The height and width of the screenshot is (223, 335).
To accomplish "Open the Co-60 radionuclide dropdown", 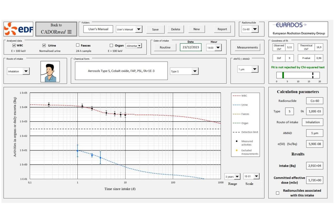I will 250,29.
